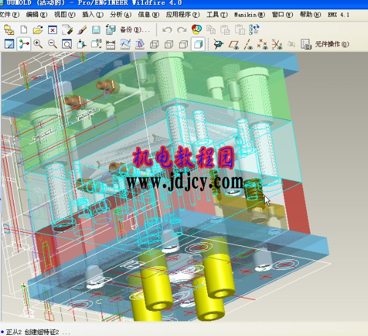Refit model to screen icon

67,44
